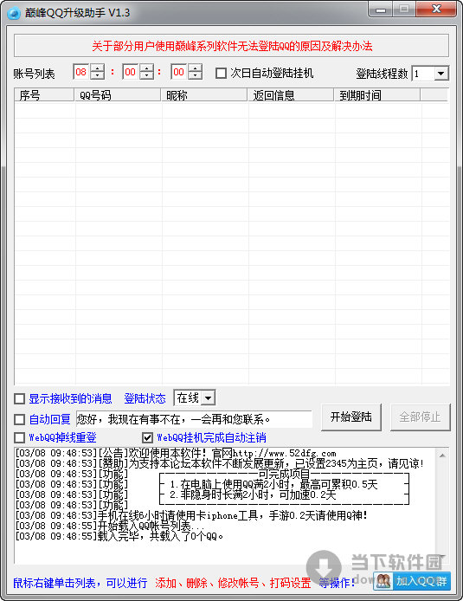This screenshot has height=601, width=463.
Task: Click the 账号列表 label
Action: 34,74
